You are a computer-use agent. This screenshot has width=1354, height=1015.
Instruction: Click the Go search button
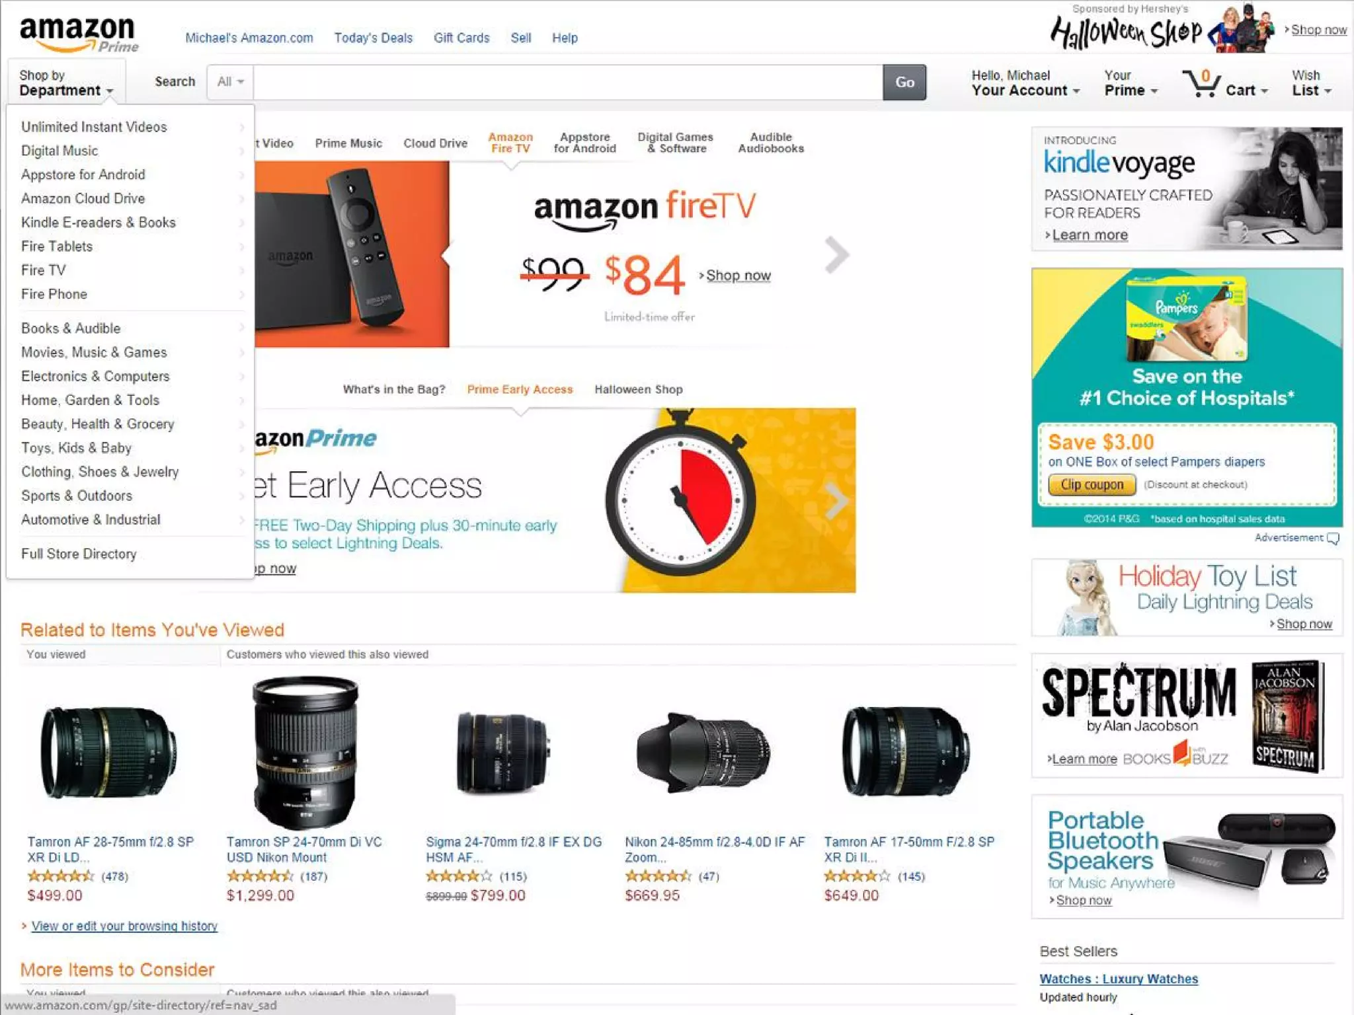[904, 82]
